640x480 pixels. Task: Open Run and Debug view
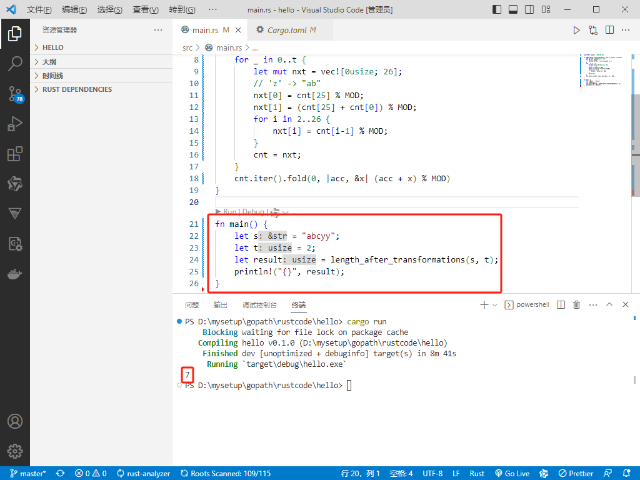tap(15, 124)
